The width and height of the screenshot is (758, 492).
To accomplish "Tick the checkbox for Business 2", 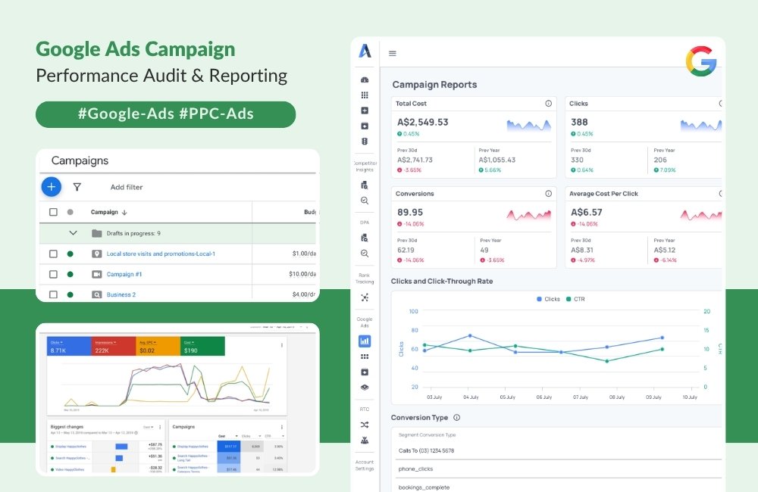I will click(53, 294).
